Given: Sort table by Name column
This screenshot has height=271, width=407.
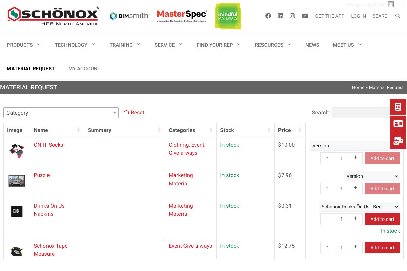Looking at the screenshot, I should click(x=57, y=130).
